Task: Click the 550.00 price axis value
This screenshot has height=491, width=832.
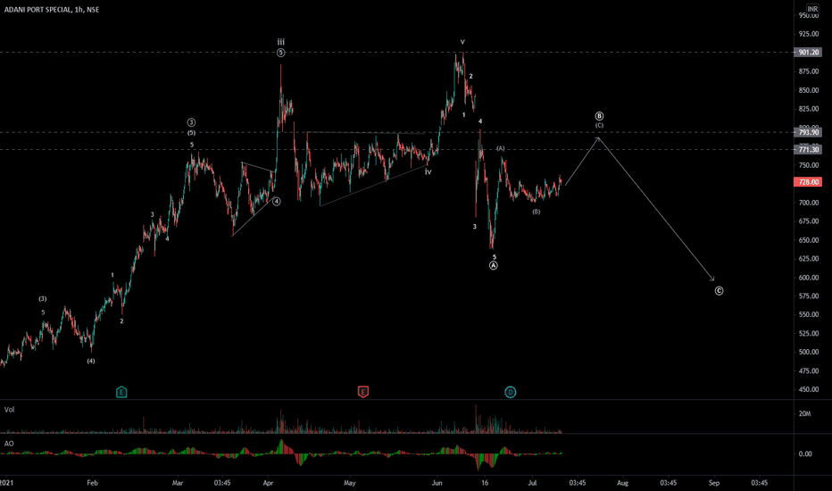Action: pos(808,315)
